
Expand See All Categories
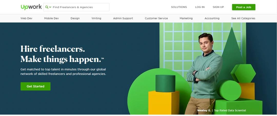coord(243,18)
